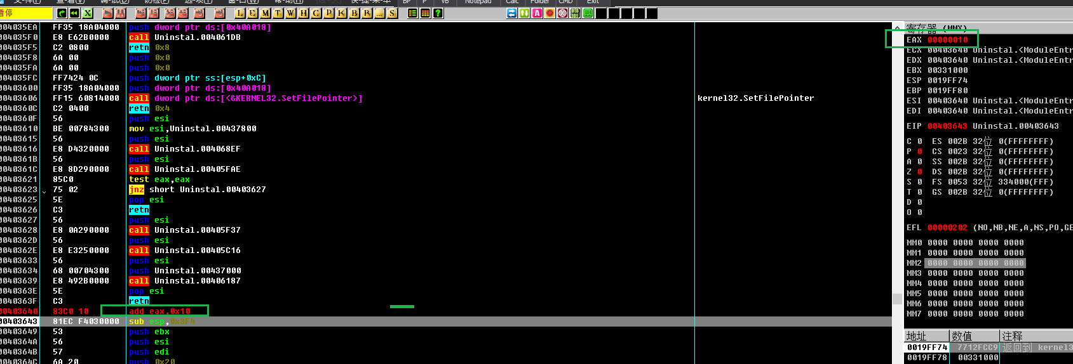Open Run trace with dots button
The height and width of the screenshot is (364, 1073).
pyautogui.click(x=379, y=13)
